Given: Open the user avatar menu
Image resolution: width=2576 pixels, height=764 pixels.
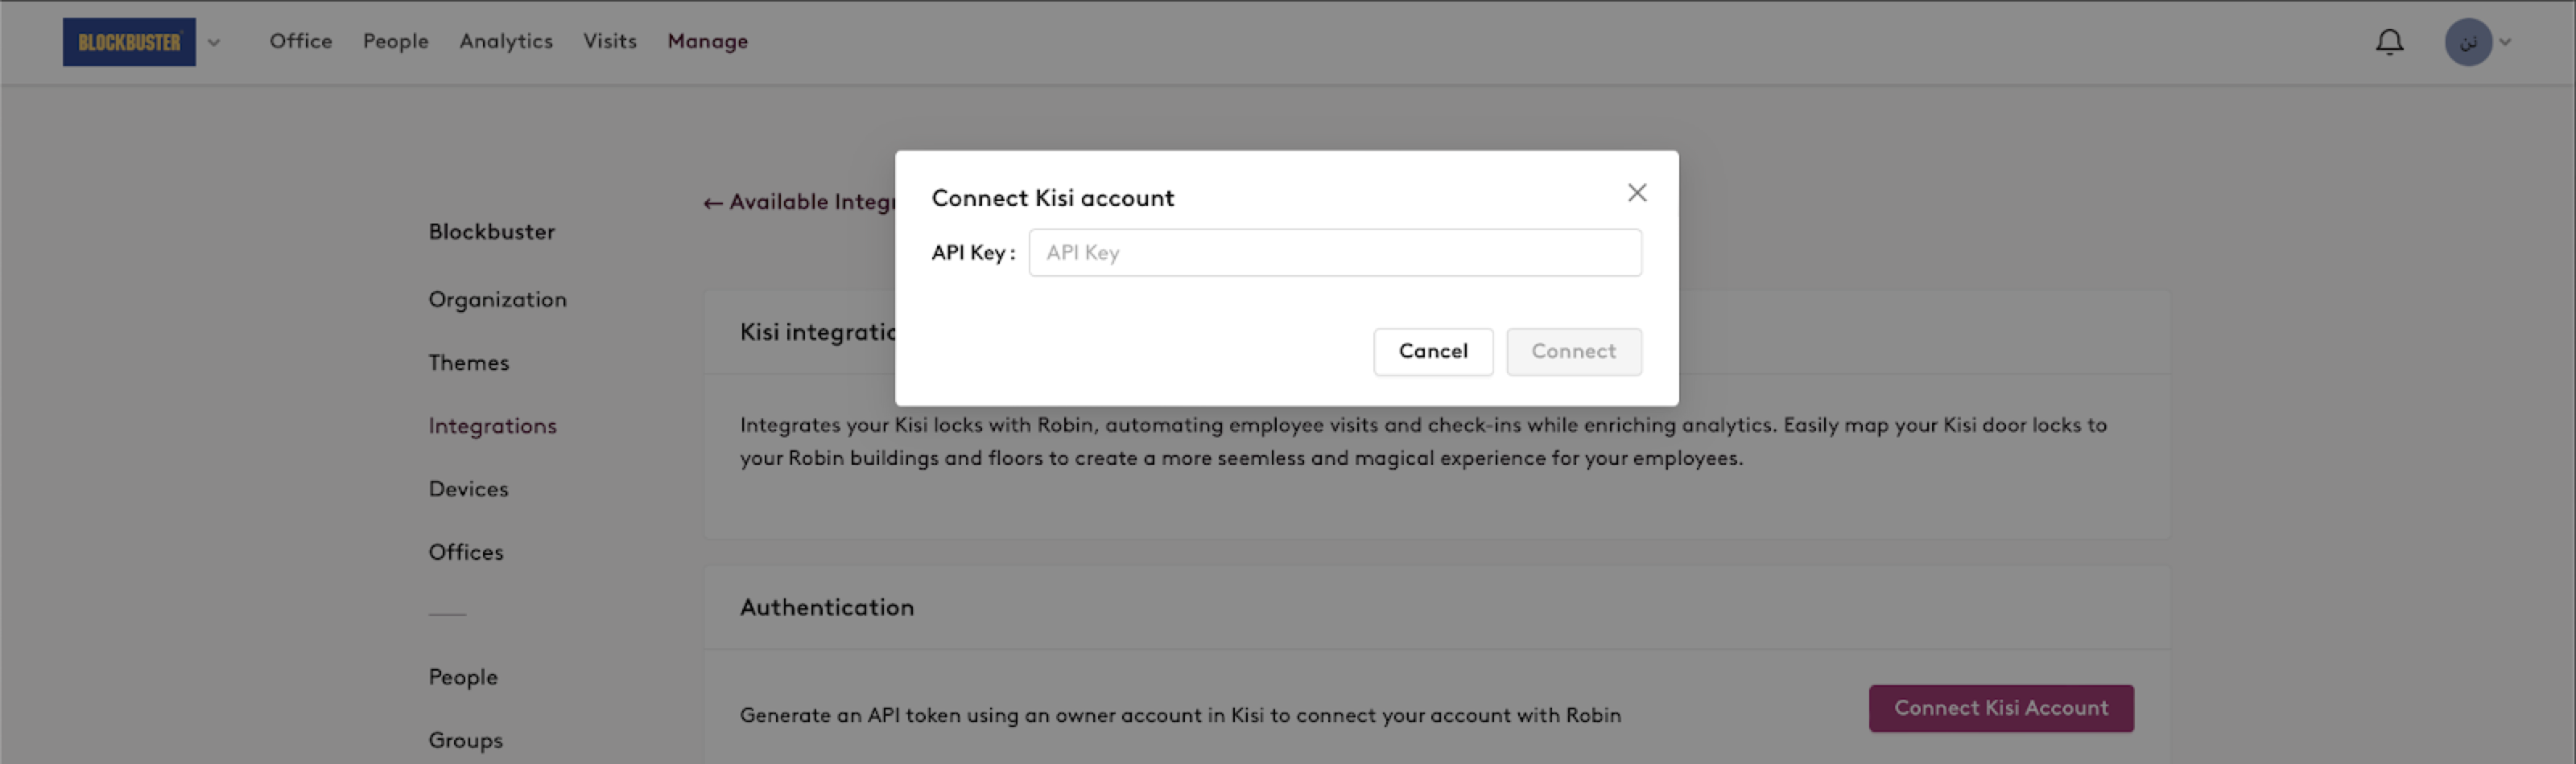Looking at the screenshot, I should (x=2467, y=42).
